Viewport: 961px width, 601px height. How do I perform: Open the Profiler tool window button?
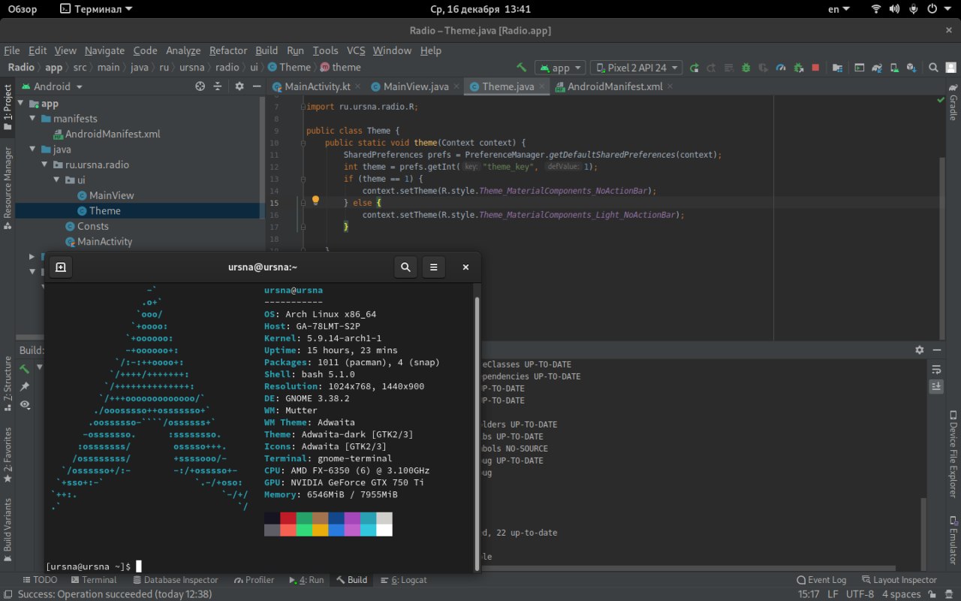(x=254, y=580)
